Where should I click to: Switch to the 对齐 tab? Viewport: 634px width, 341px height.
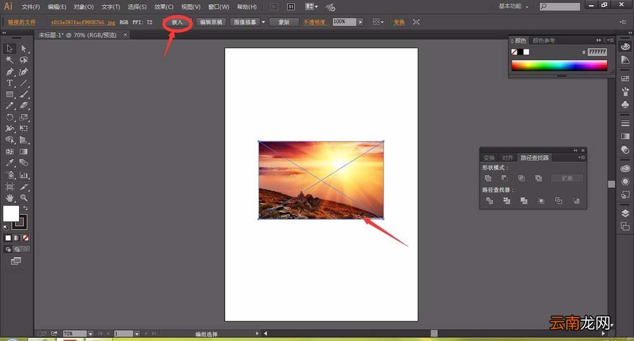[507, 158]
